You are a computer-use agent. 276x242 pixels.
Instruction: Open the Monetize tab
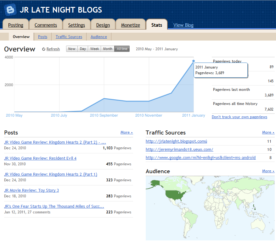coord(130,25)
